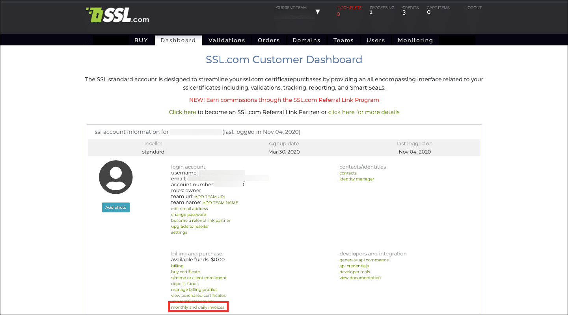Select the BUY tab
This screenshot has height=315, width=568.
click(x=141, y=40)
